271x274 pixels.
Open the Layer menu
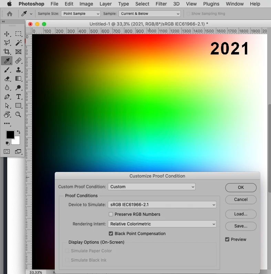(x=106, y=4)
